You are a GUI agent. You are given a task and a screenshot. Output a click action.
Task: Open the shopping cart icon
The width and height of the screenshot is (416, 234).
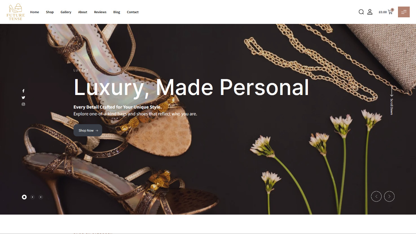tap(390, 11)
